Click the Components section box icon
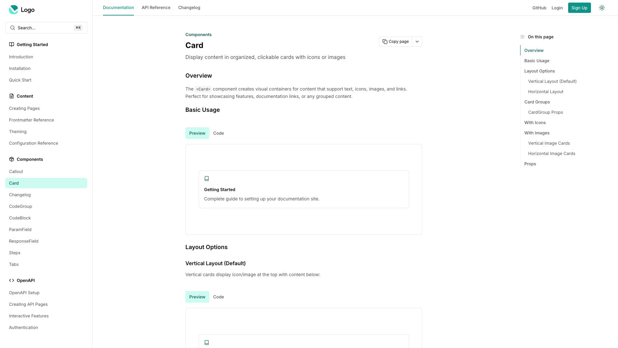Image resolution: width=618 pixels, height=348 pixels. pos(12,159)
